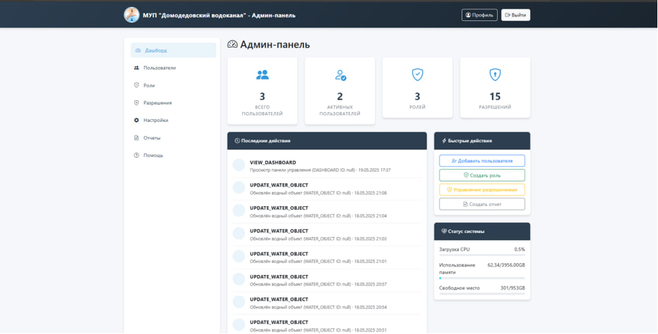
Task: Click the memory usage progress bar
Action: (x=482, y=278)
